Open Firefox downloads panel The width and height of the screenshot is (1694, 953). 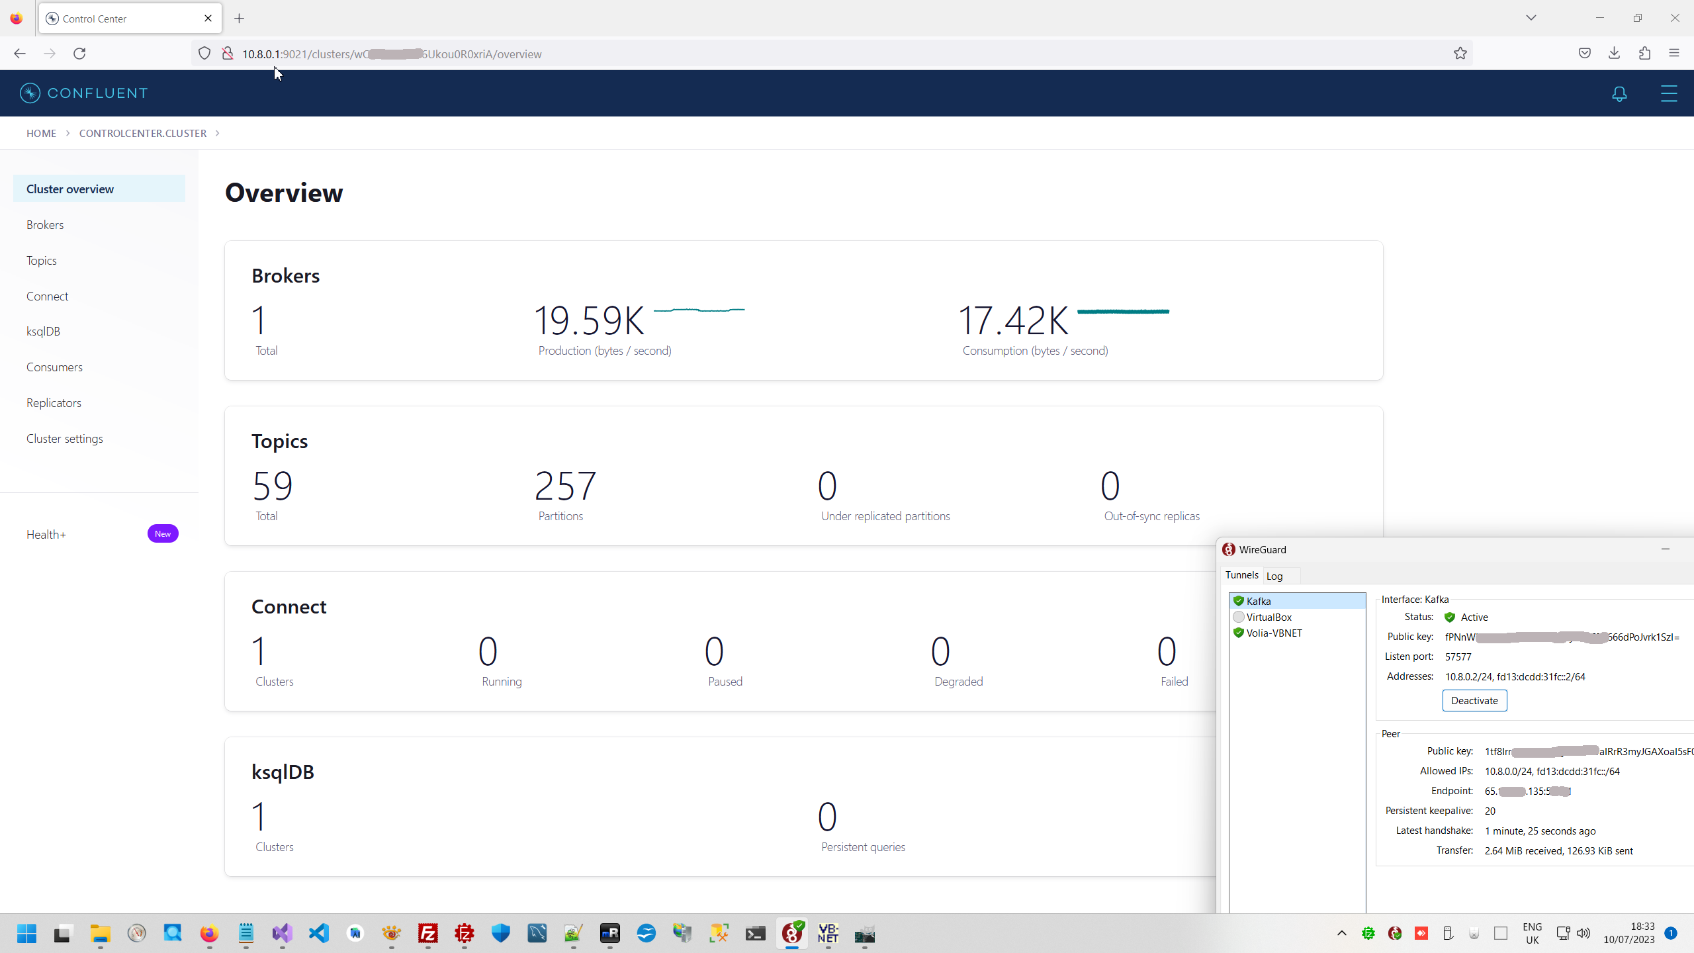pos(1614,54)
